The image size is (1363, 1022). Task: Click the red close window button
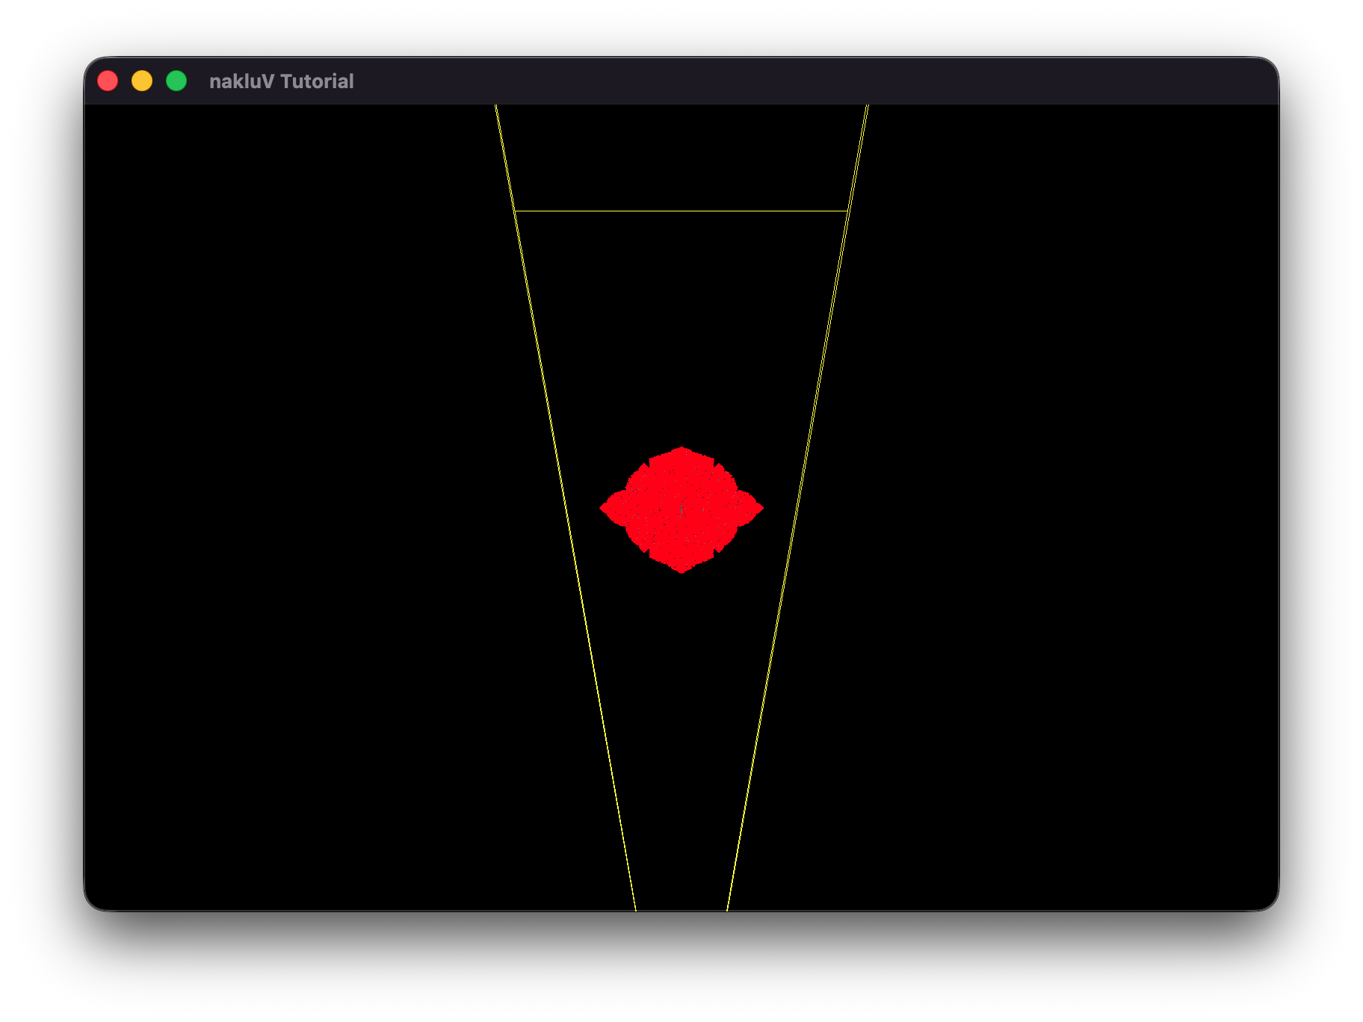pos(108,81)
